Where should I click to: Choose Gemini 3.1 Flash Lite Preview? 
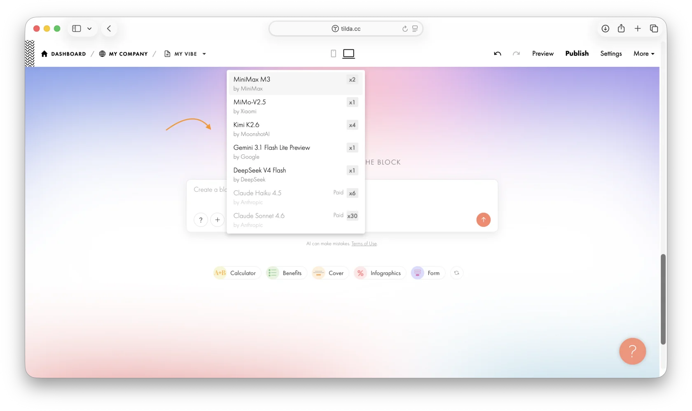tap(296, 152)
